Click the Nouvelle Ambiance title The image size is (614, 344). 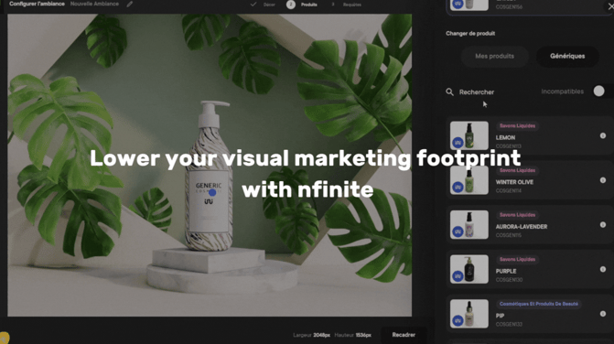pyautogui.click(x=94, y=4)
